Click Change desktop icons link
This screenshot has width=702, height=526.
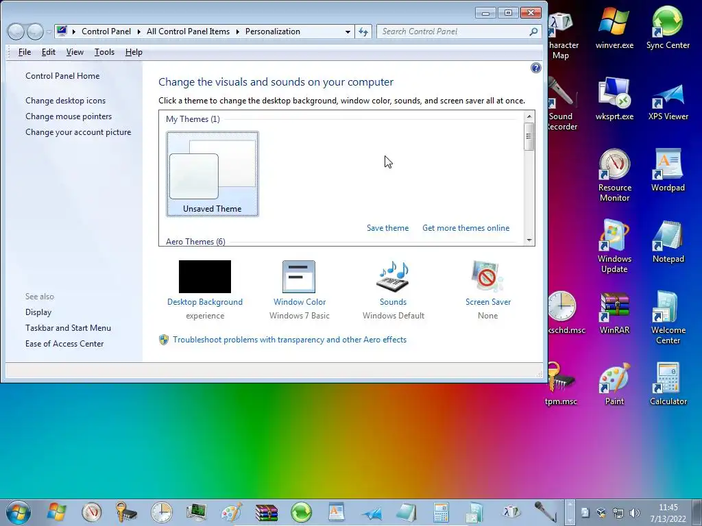coord(65,101)
